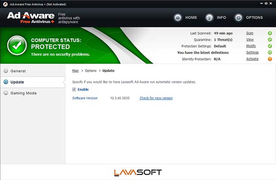The height and width of the screenshot is (180, 276).
Task: Click the HOME house icon
Action: 178,18
